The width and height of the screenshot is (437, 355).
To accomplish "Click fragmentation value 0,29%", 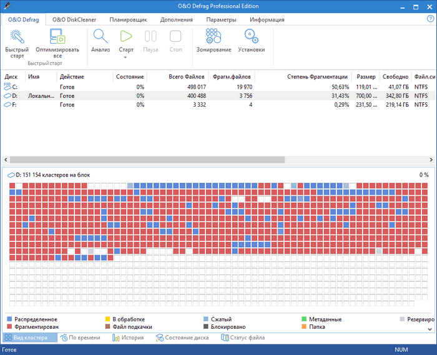I will 341,105.
